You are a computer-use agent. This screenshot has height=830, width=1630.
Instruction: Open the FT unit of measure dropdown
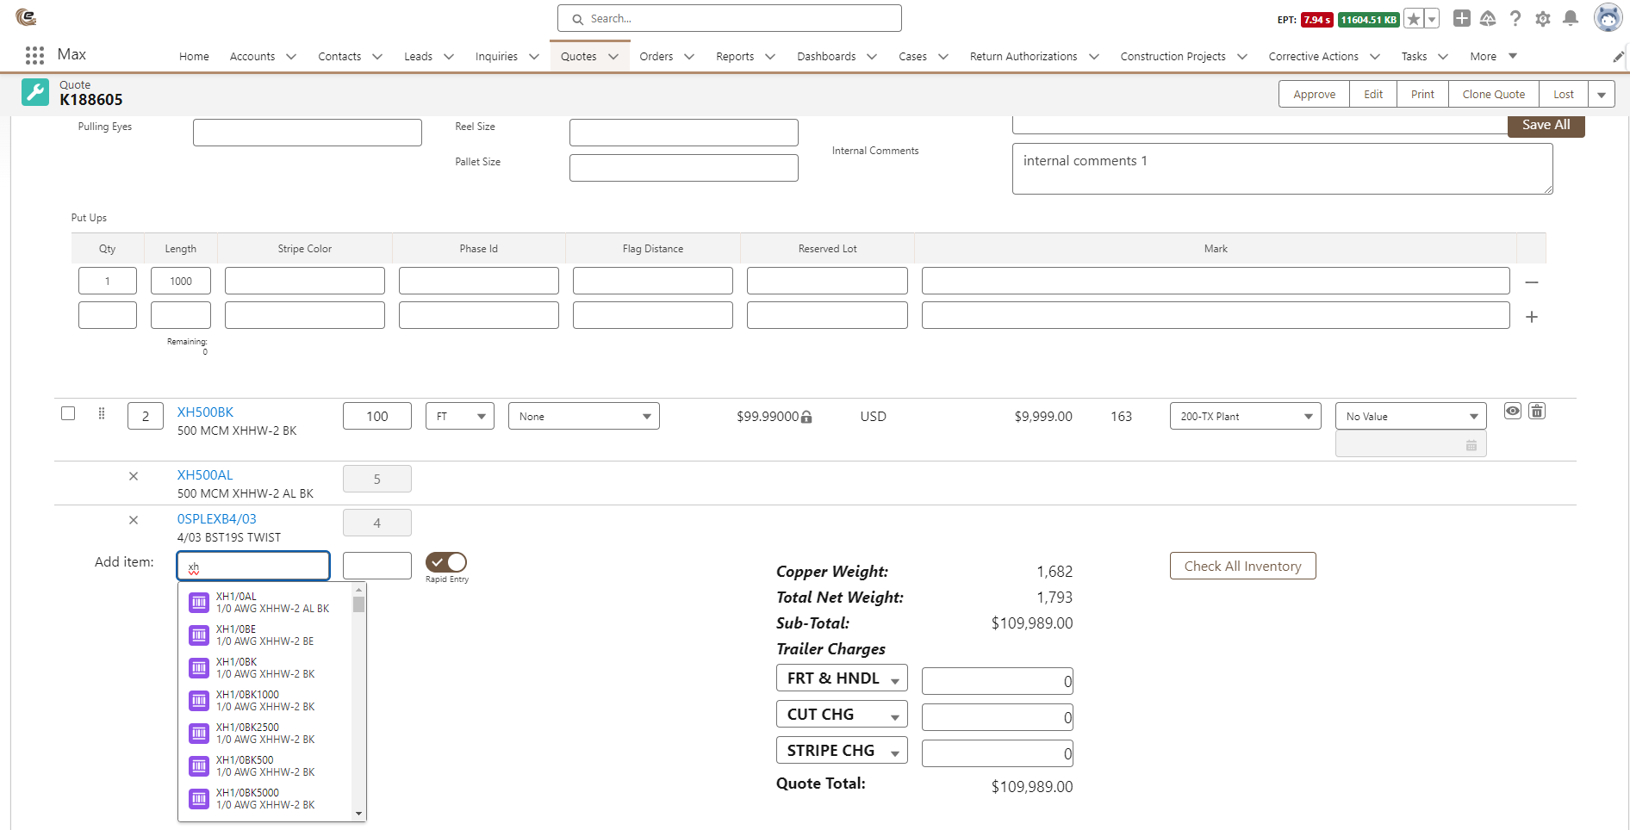pyautogui.click(x=459, y=416)
